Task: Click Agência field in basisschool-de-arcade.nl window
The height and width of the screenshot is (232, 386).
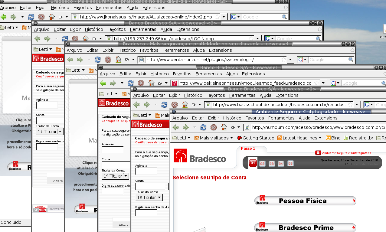Action: click(146, 171)
